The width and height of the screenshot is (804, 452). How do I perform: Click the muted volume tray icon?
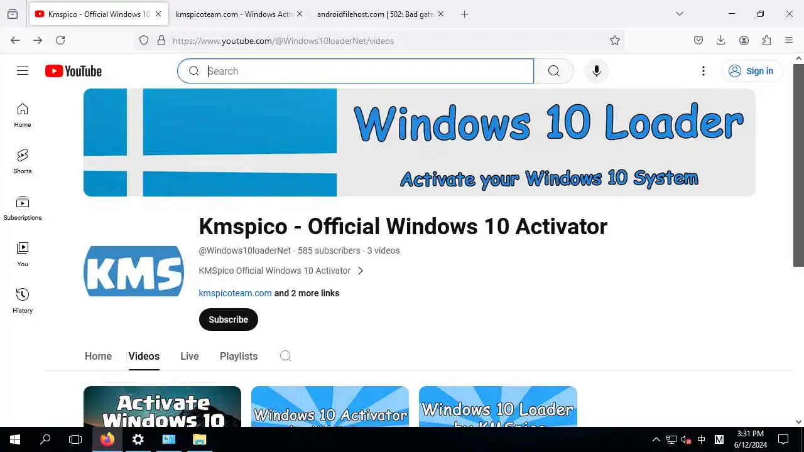click(687, 439)
